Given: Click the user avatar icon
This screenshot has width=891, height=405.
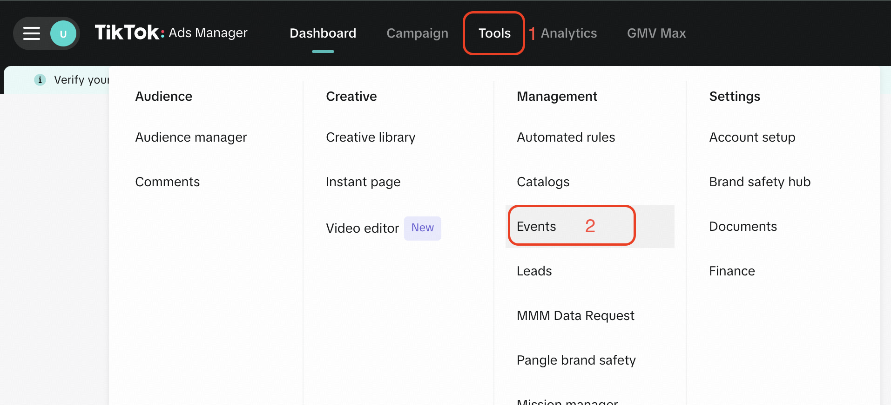Looking at the screenshot, I should point(63,33).
